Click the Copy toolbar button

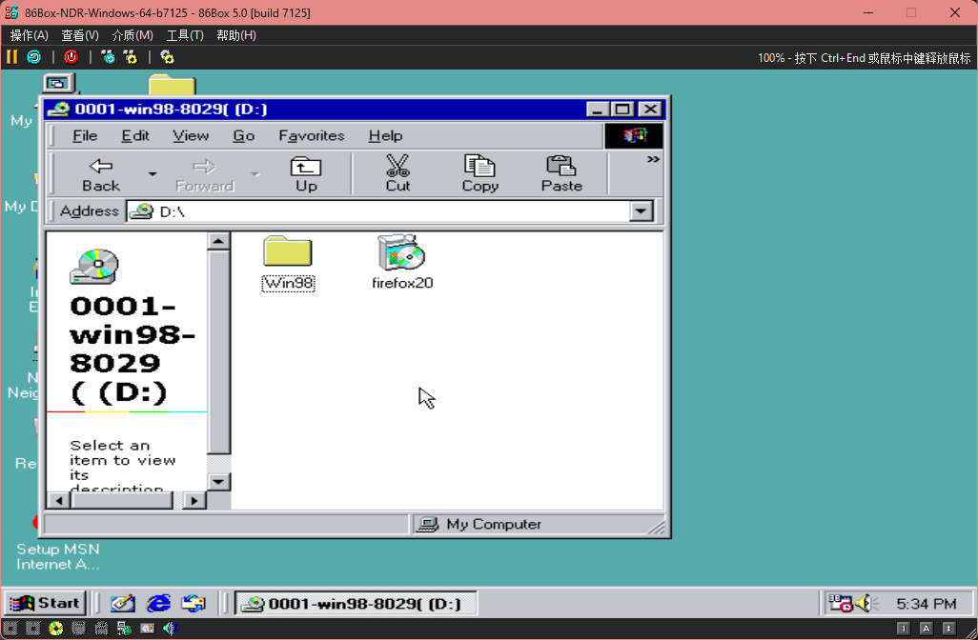point(479,174)
